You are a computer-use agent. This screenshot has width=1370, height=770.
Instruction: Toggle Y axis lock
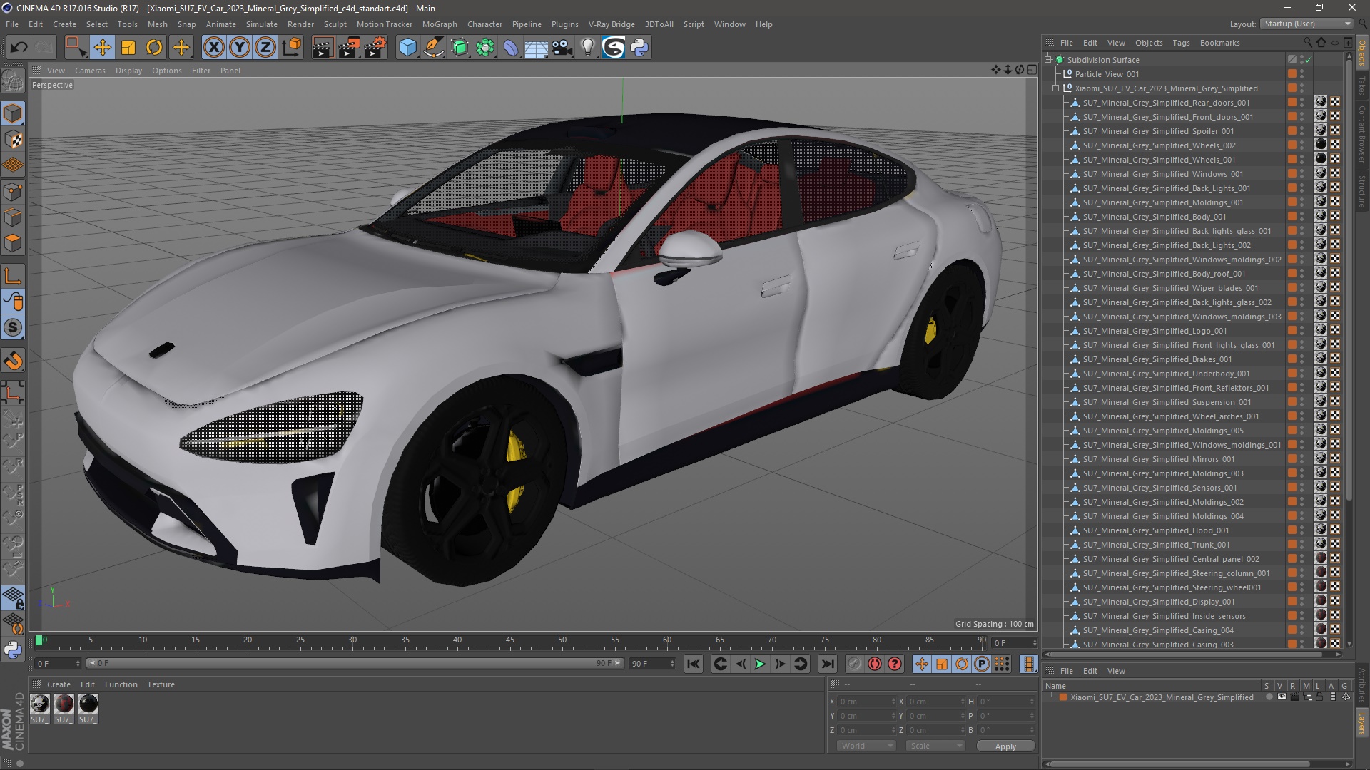pos(240,48)
